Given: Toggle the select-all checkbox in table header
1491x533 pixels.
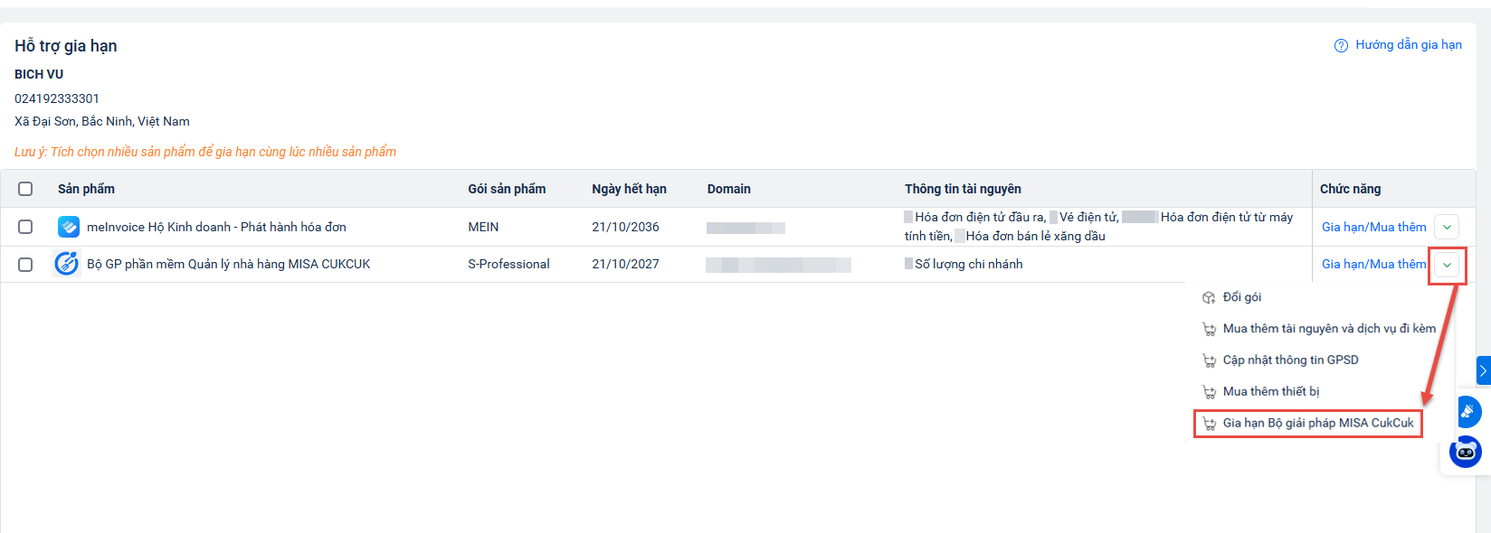Looking at the screenshot, I should pos(25,189).
